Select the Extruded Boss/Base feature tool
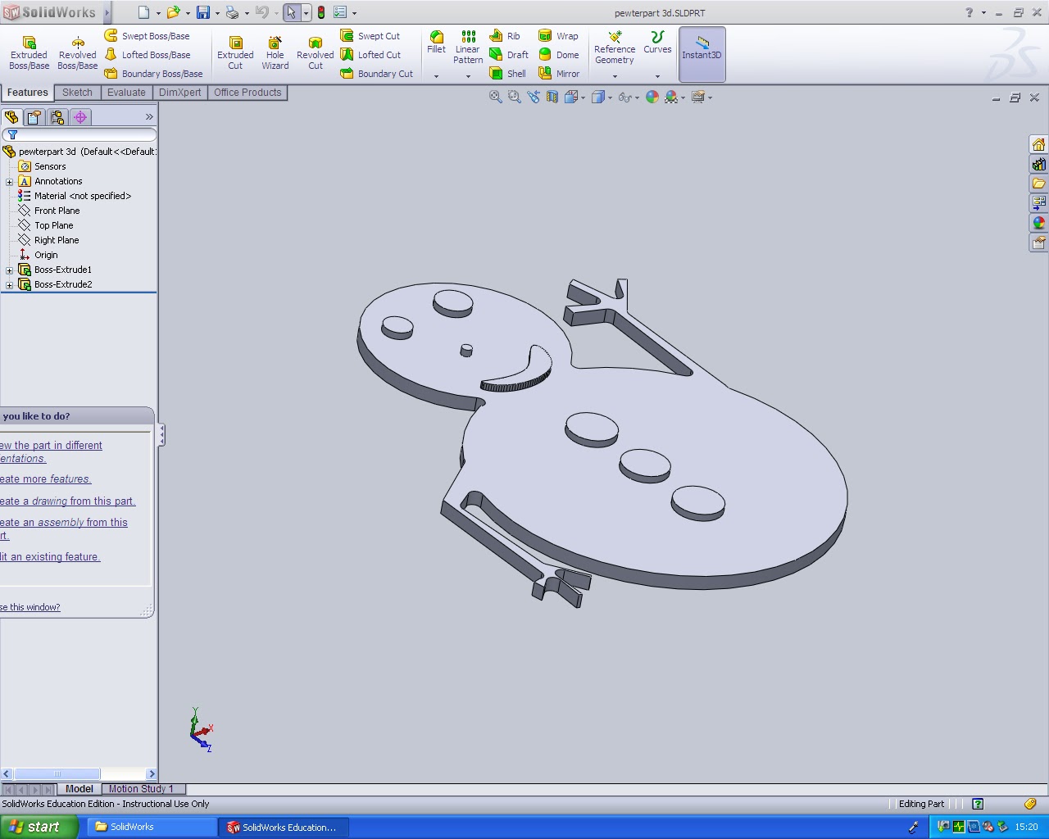Viewport: 1049px width, 839px height. pyautogui.click(x=29, y=51)
